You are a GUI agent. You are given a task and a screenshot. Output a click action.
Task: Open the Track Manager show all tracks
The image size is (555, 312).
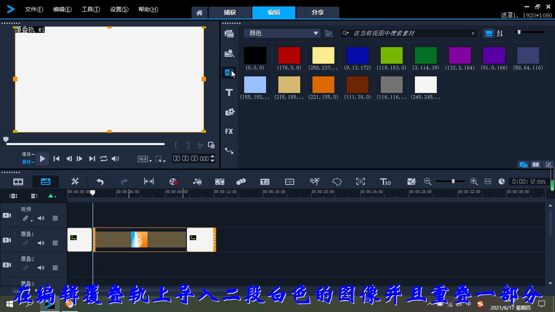coord(13,196)
